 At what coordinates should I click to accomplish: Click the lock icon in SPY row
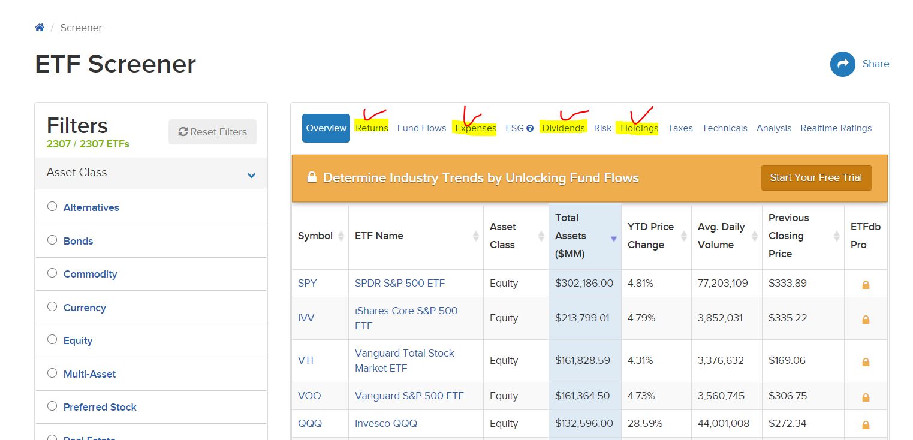866,285
